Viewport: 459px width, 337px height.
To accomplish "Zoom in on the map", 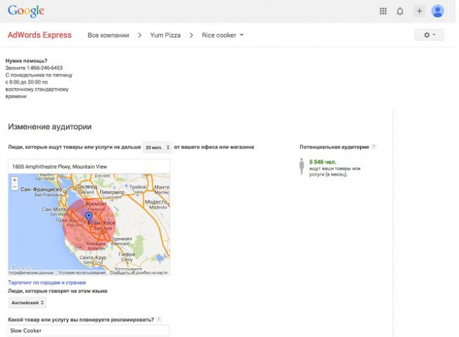I will [x=14, y=180].
